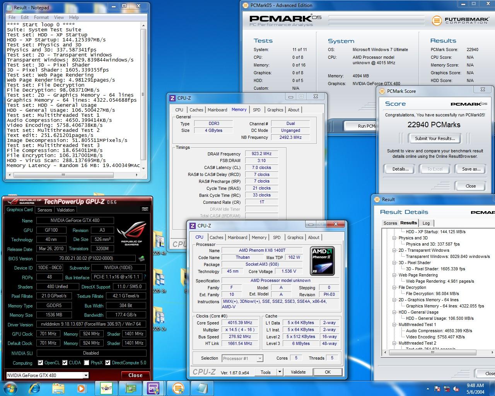Image resolution: width=495 pixels, height=396 pixels.
Task: Click the DRAM Frequency 923.2 MHz value
Action: pyautogui.click(x=261, y=154)
